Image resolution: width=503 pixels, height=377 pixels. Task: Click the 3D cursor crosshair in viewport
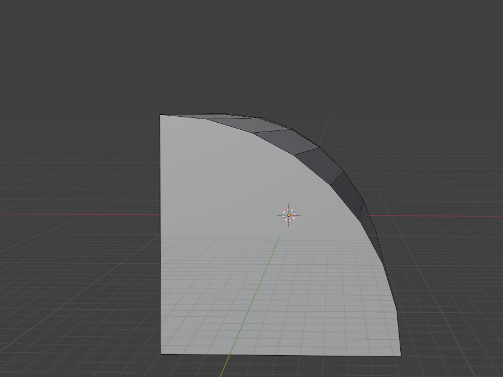pos(289,215)
